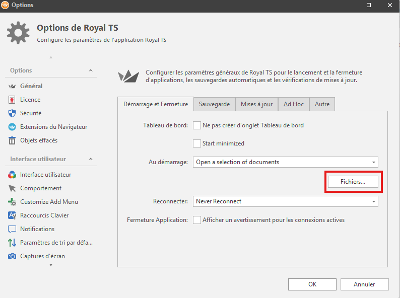Select Raccourcis Clavier entry

tap(44, 215)
